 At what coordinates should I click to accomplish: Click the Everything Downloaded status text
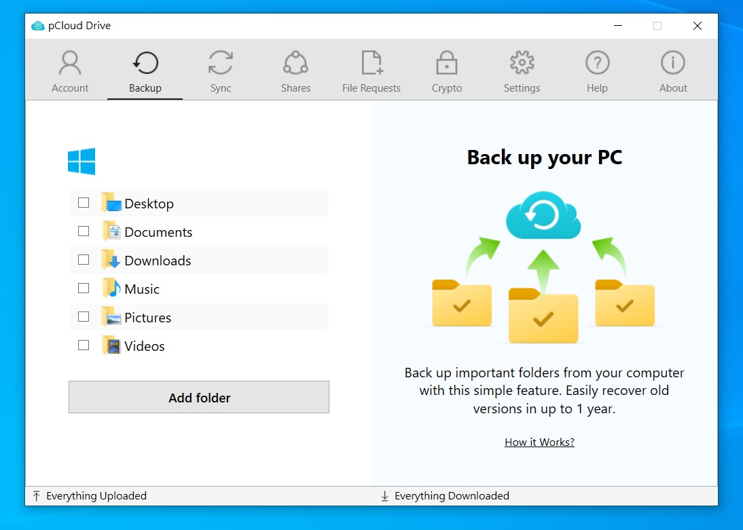(452, 496)
